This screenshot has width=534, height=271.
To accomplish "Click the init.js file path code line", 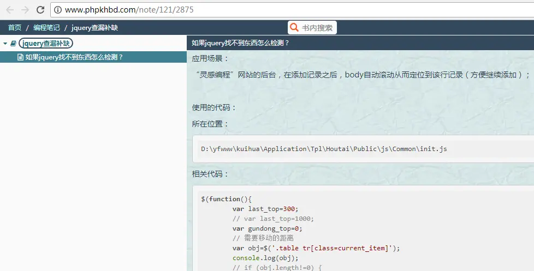I will pyautogui.click(x=324, y=149).
